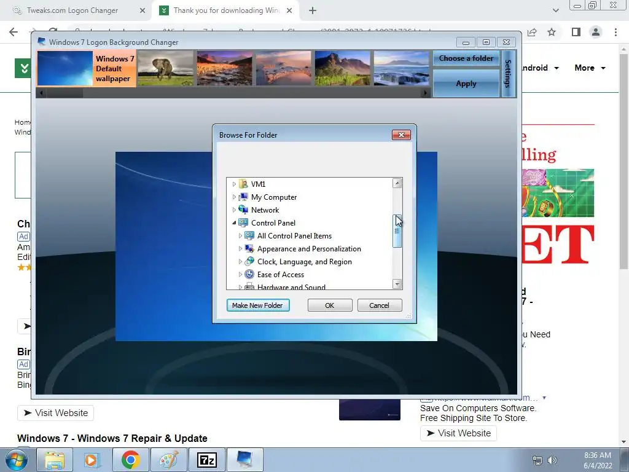Open Chrome tab search chevron

pyautogui.click(x=555, y=10)
